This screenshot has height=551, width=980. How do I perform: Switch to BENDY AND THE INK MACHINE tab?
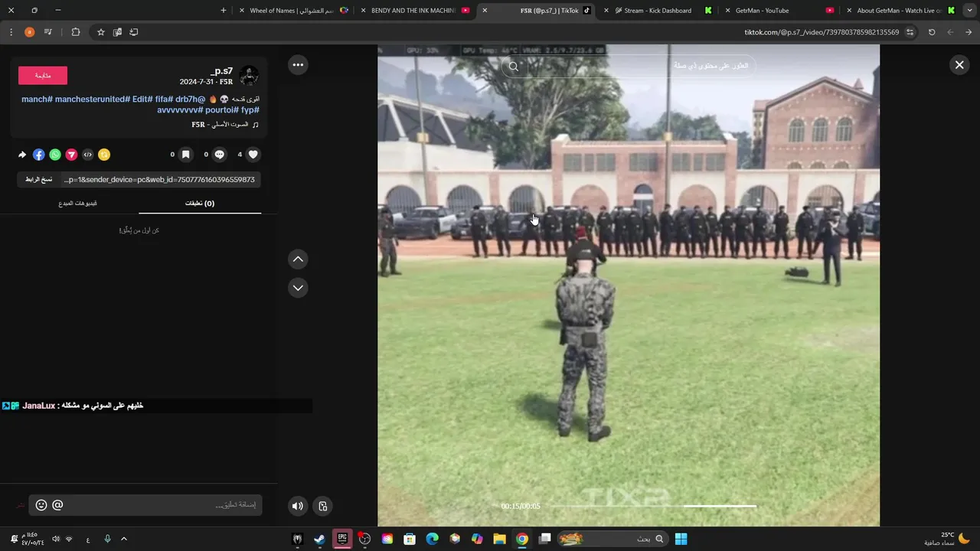pyautogui.click(x=413, y=11)
